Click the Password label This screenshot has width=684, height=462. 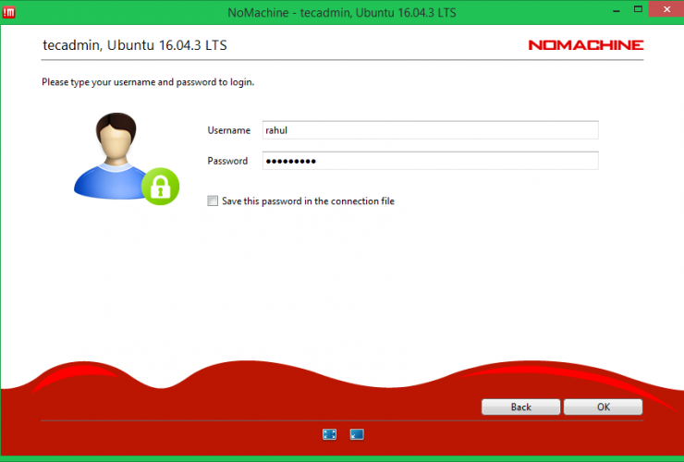click(x=227, y=161)
